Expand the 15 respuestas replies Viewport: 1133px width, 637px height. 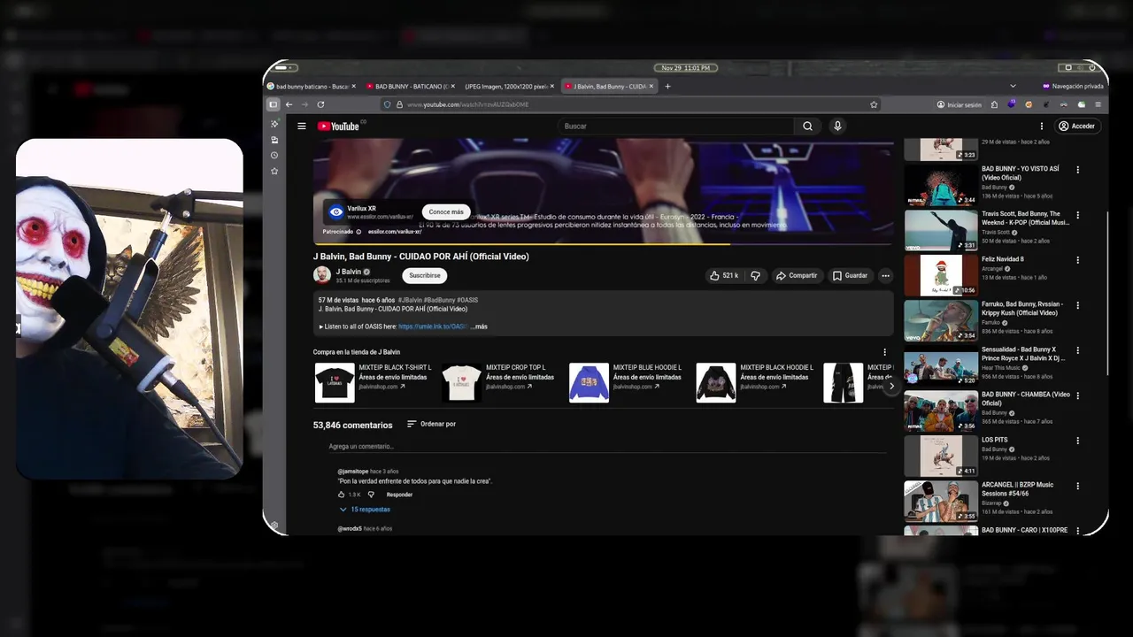coord(365,510)
